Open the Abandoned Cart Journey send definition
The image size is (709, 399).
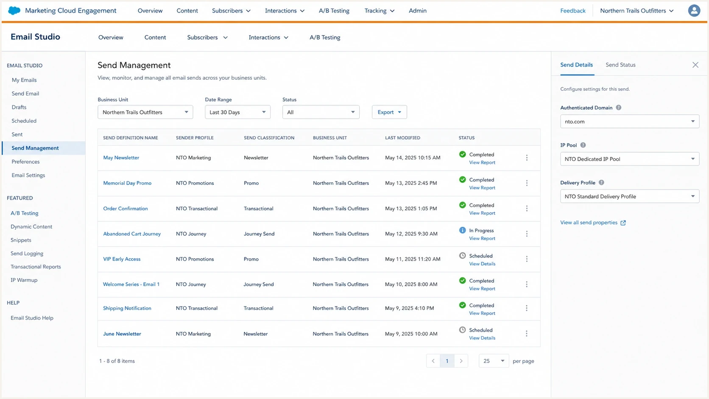pyautogui.click(x=132, y=234)
